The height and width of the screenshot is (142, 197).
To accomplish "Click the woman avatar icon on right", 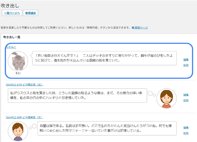I will tap(166, 98).
